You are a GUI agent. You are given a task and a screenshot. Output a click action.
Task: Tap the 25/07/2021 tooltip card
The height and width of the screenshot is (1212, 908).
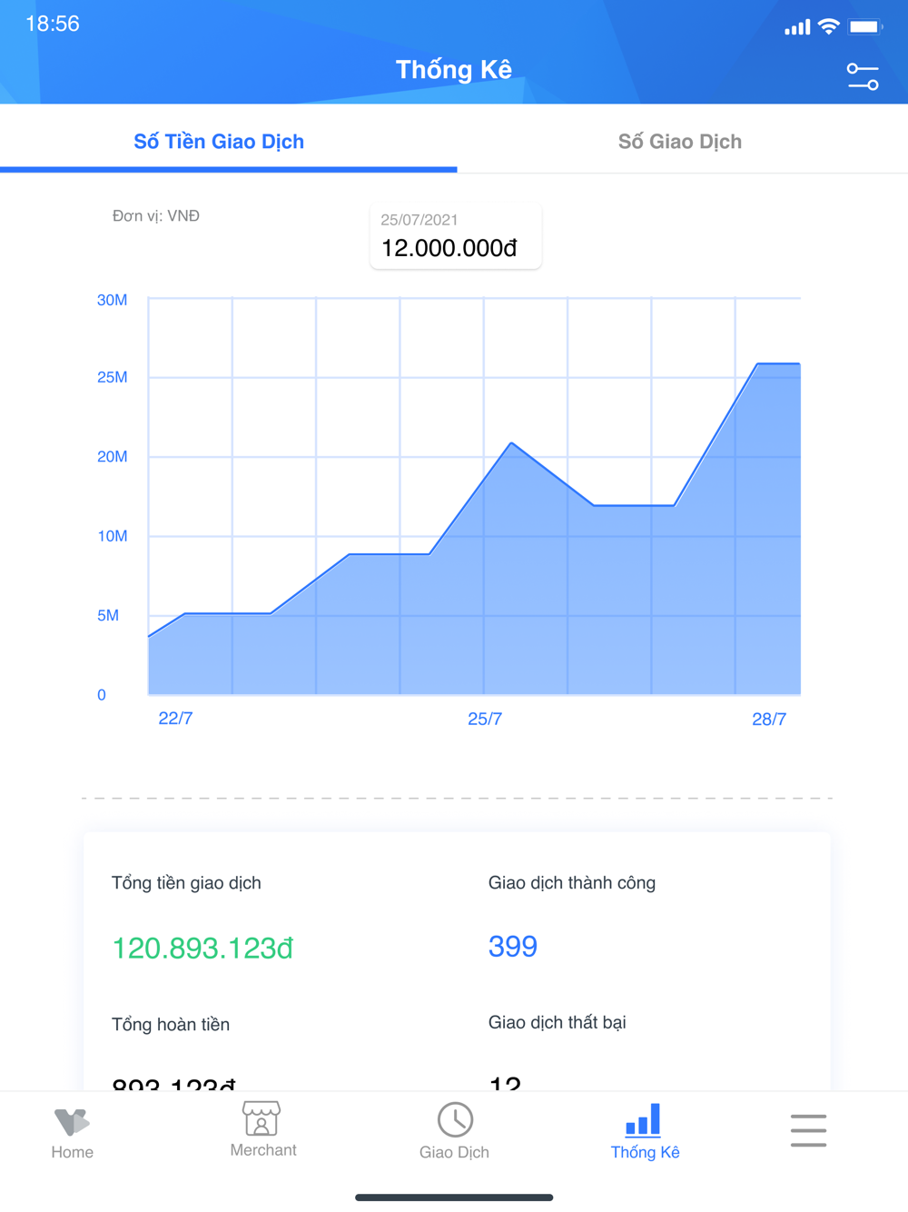[456, 236]
